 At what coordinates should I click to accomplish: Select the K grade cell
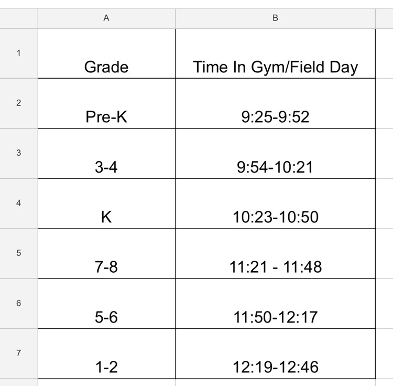pos(106,203)
